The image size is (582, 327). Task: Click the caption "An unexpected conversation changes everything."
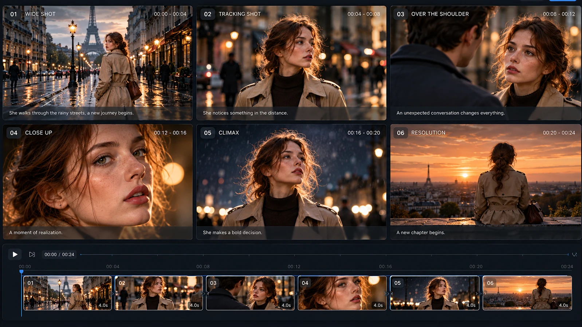[x=451, y=113]
